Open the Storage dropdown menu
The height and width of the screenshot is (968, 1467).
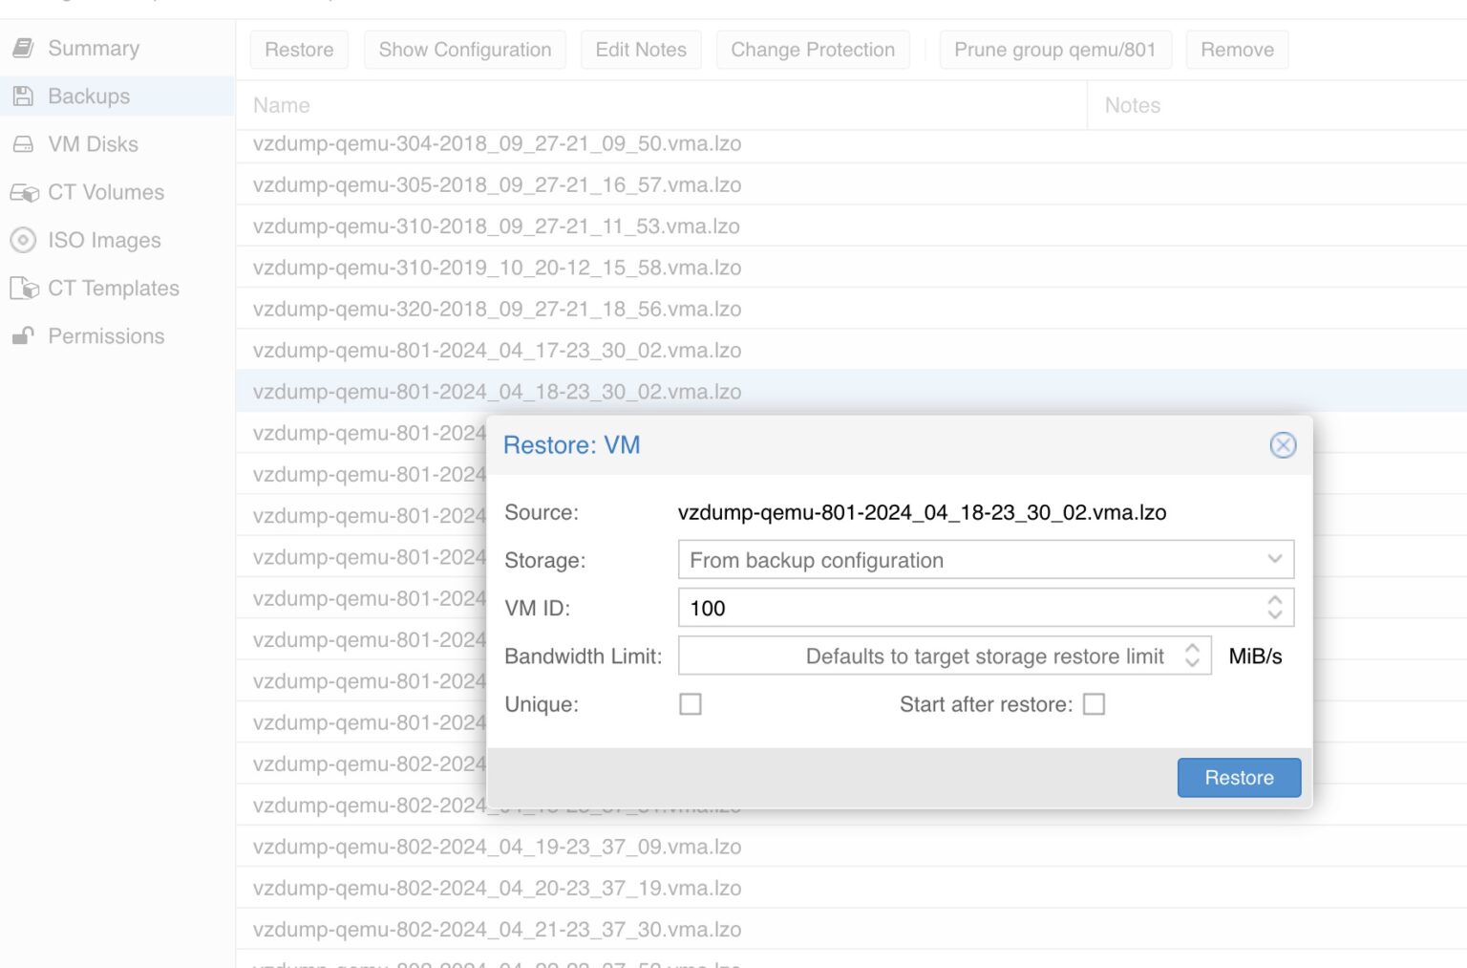click(x=1274, y=560)
